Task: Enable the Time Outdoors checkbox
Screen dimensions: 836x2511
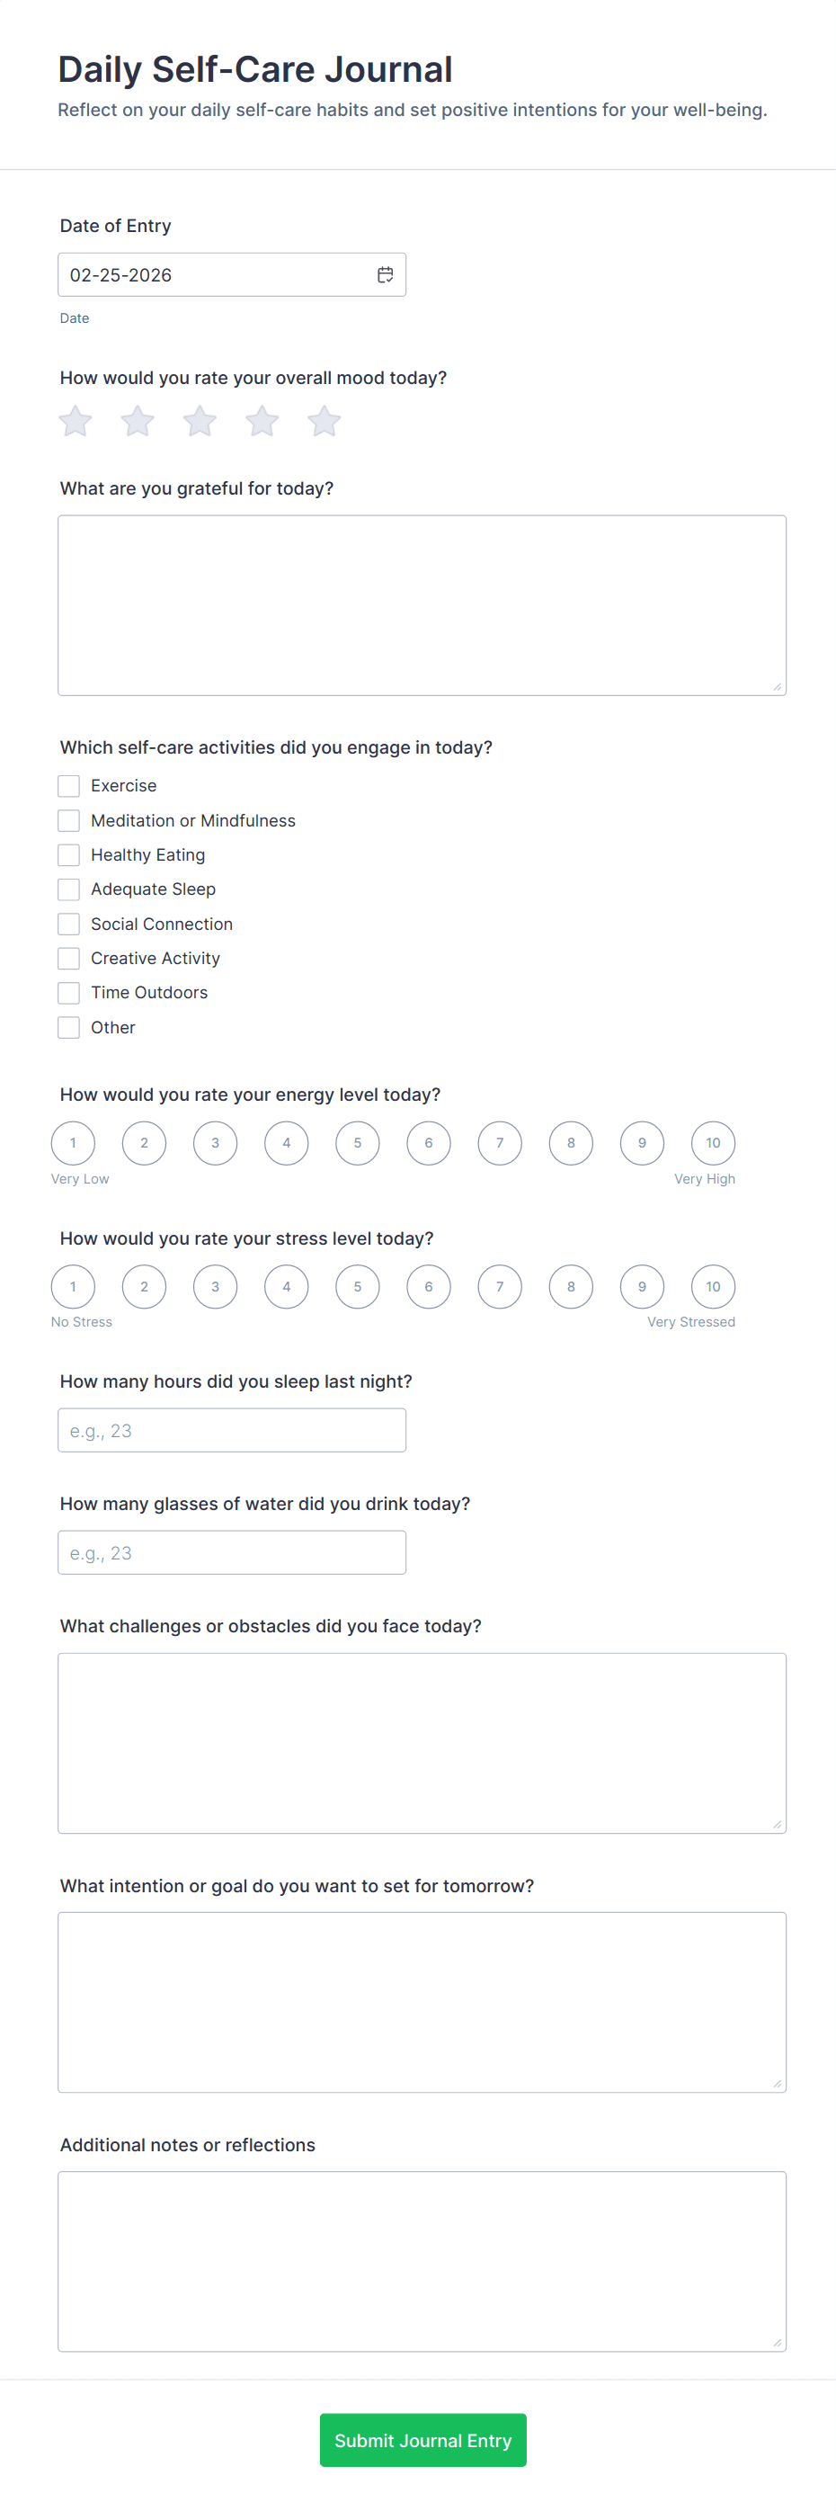Action: (68, 992)
